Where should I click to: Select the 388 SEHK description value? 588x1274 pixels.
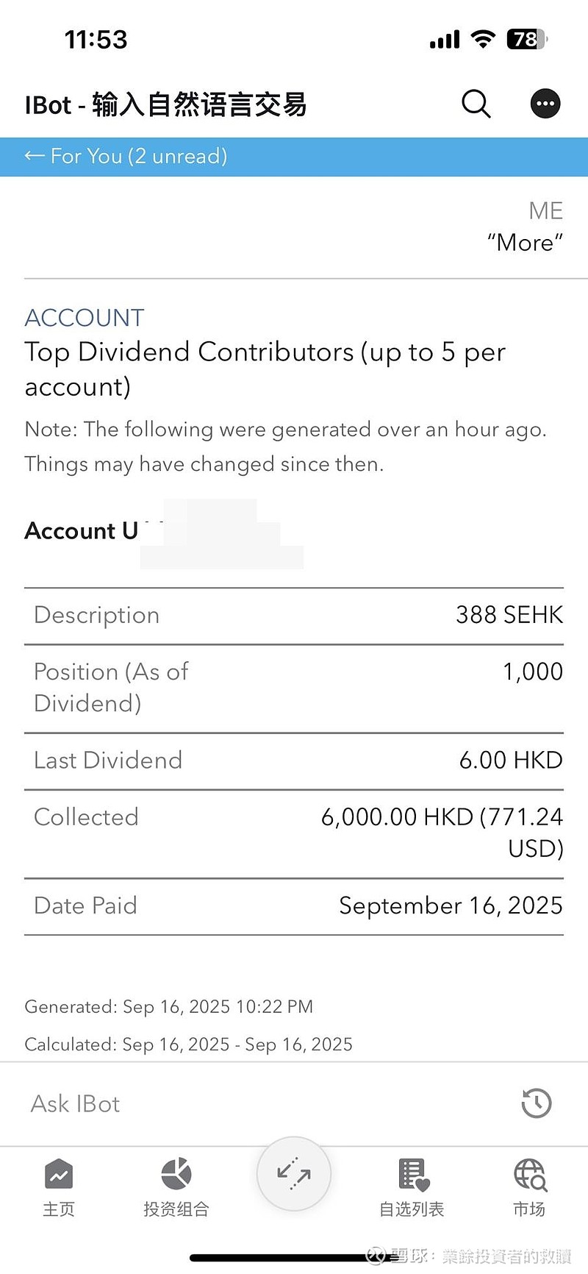click(x=509, y=615)
